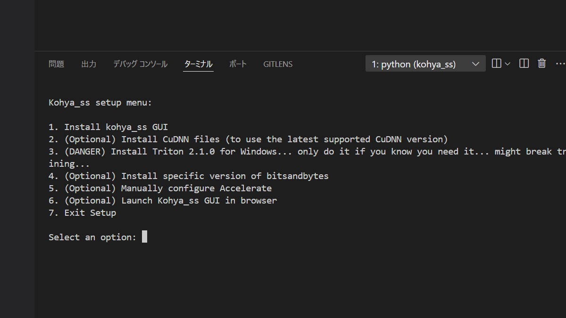
Task: Click the terminal cursor after the prompt
Action: click(145, 237)
